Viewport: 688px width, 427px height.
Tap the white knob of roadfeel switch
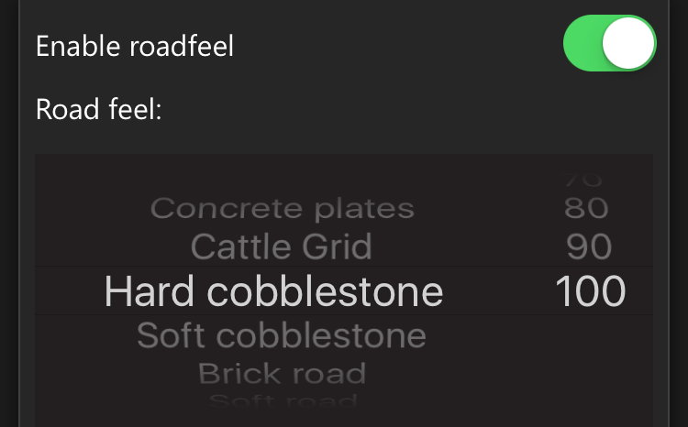point(628,43)
